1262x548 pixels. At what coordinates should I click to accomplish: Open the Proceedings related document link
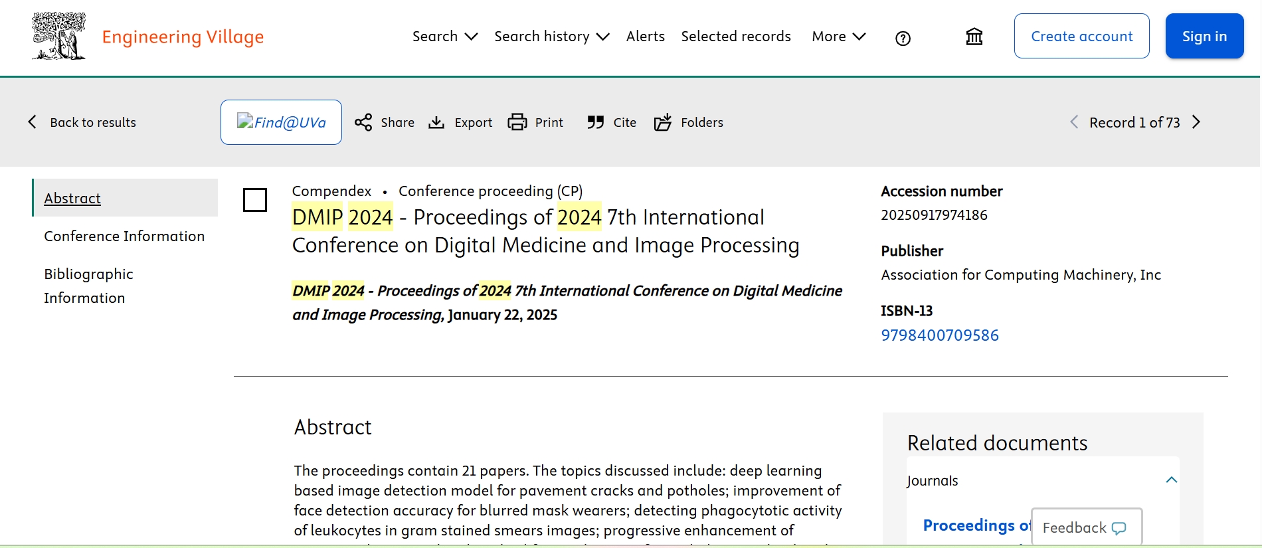point(976,525)
